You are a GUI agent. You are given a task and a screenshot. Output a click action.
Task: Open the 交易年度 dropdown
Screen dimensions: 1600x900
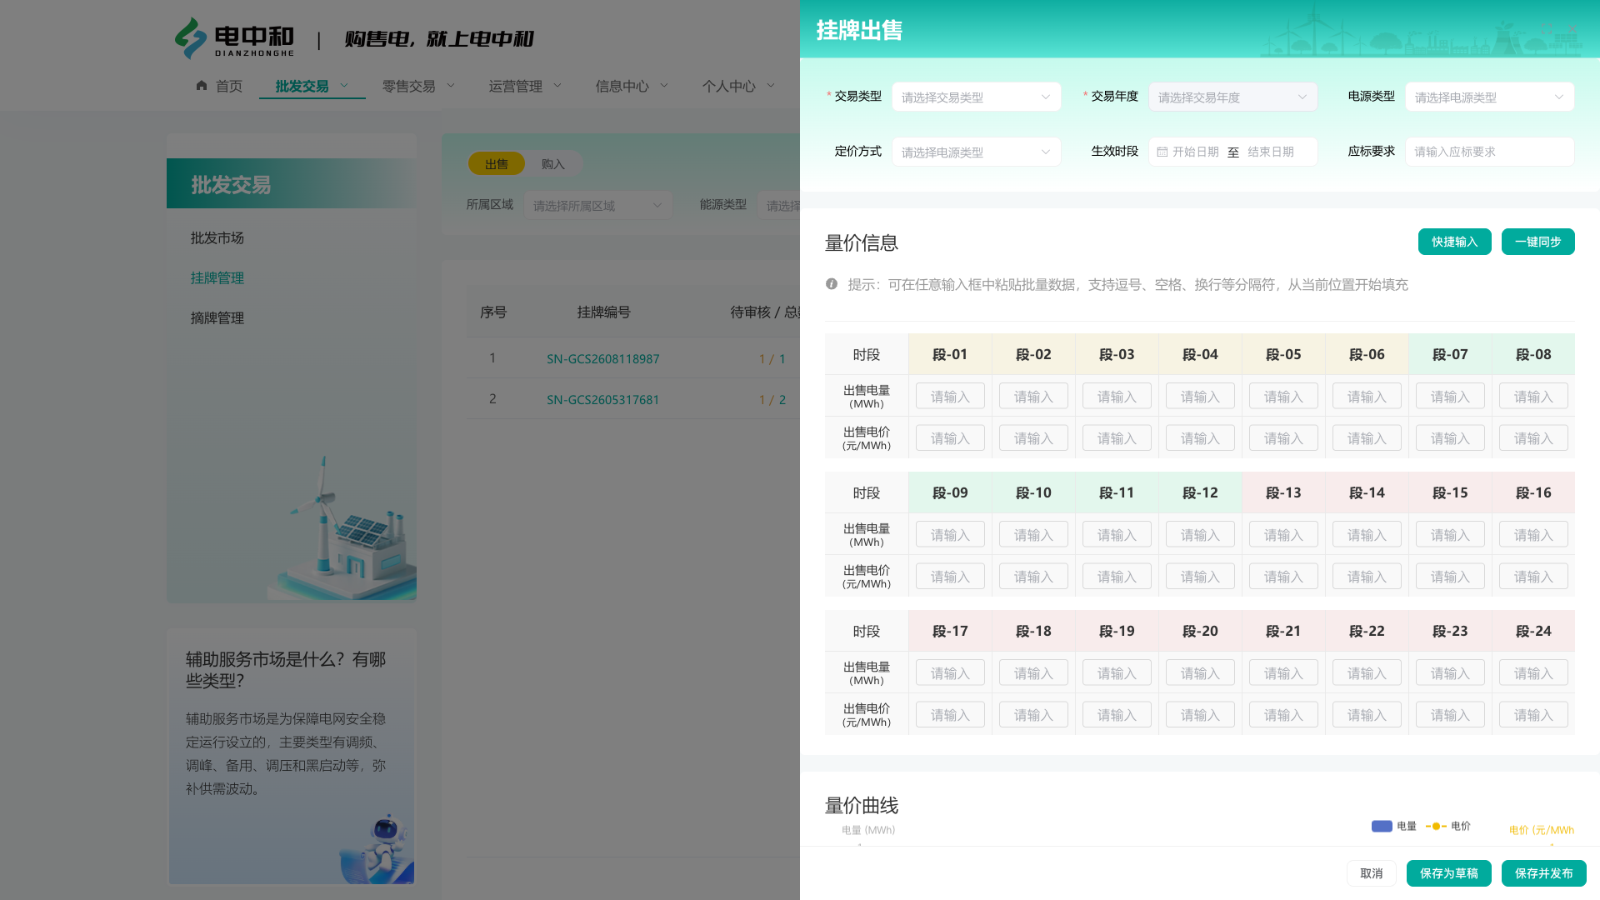(1233, 97)
